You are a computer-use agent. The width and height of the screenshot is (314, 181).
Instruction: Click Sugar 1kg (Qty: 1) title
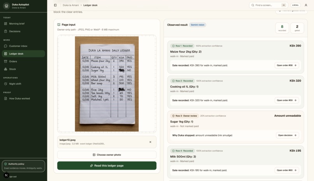click(182, 122)
